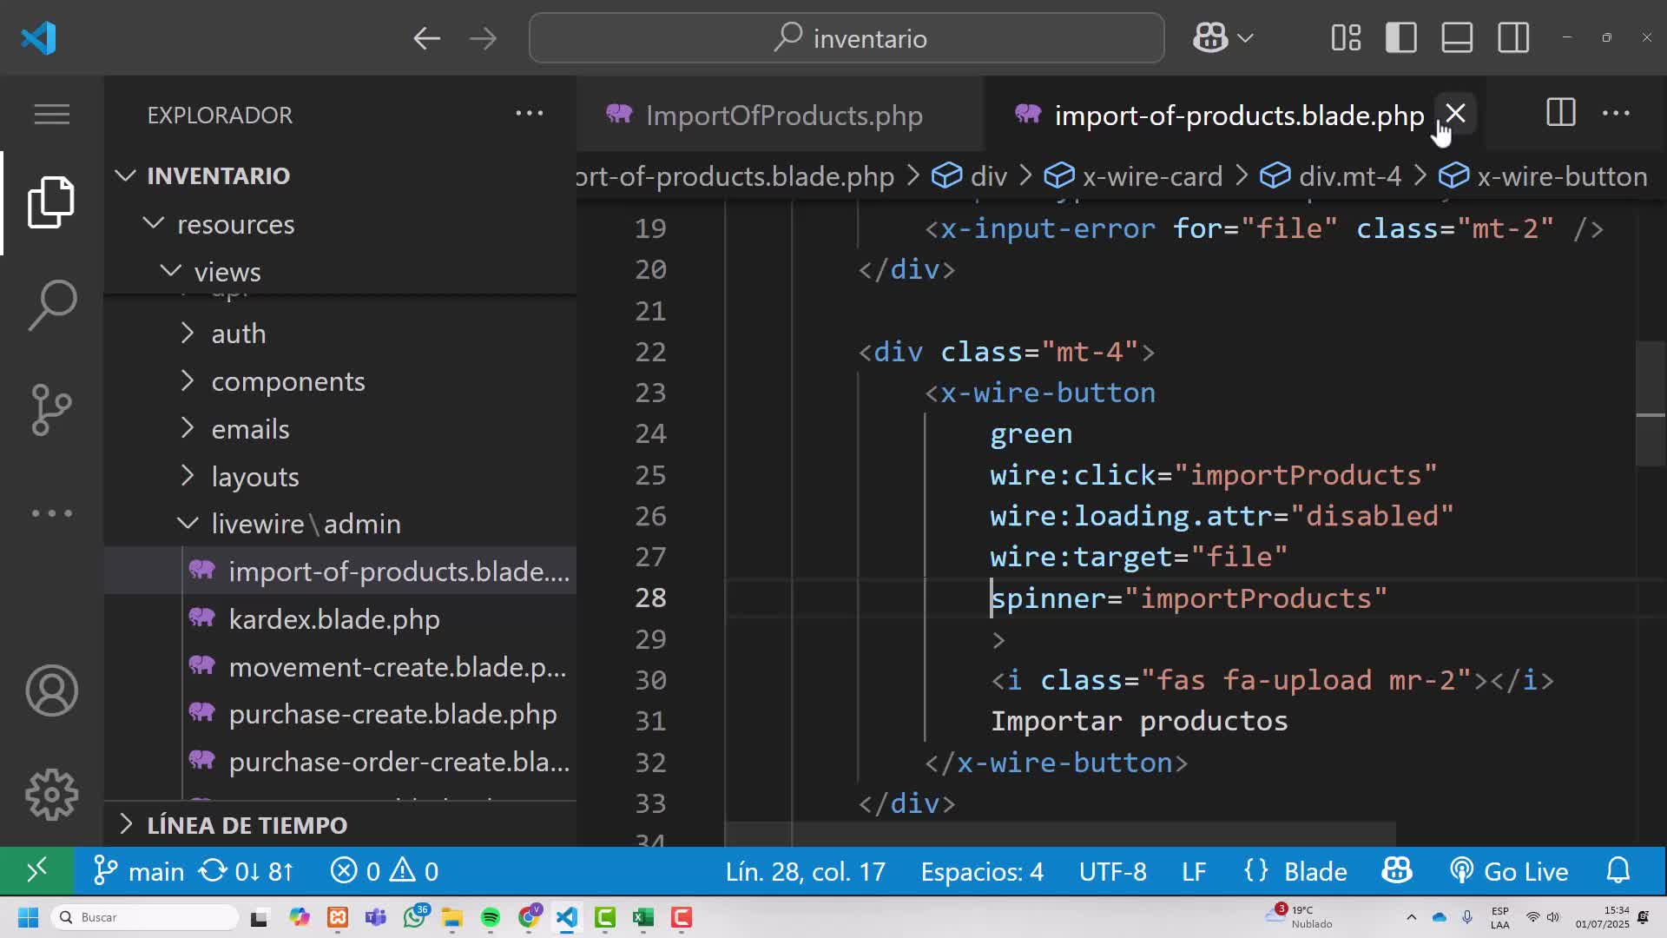Open purchase-create.blade.php in explorer
This screenshot has height=938, width=1667.
tap(340, 714)
